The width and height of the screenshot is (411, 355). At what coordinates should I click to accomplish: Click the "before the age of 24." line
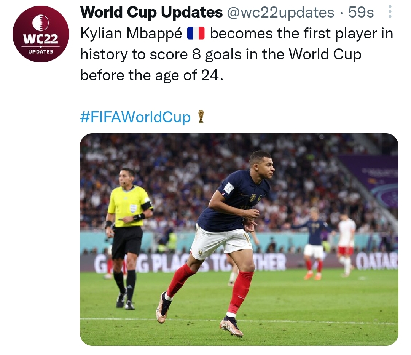pos(150,75)
